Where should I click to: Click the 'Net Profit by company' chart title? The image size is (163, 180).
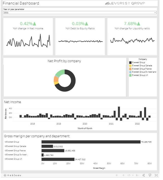[x=64, y=61]
